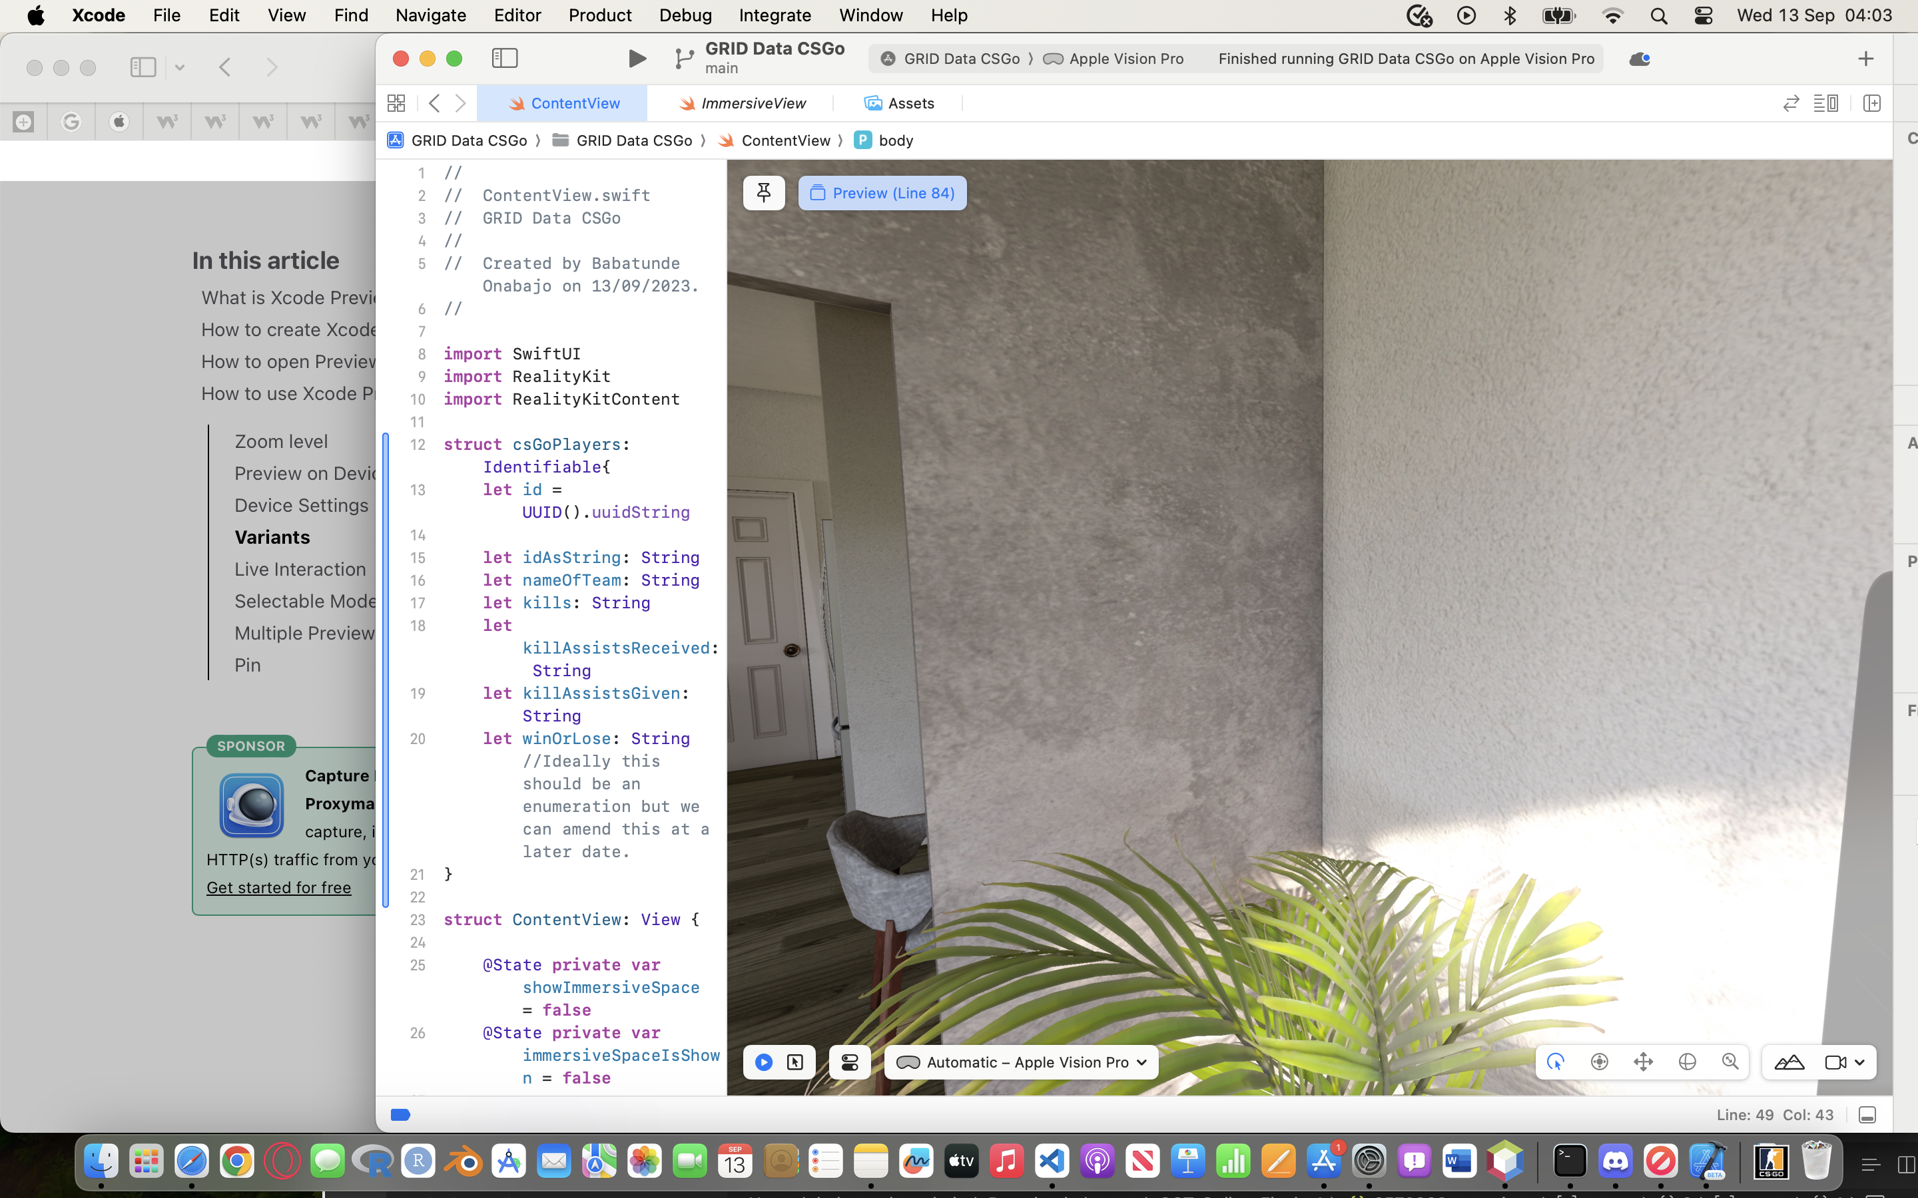Open the Product menu
This screenshot has width=1918, height=1198.
tap(599, 15)
